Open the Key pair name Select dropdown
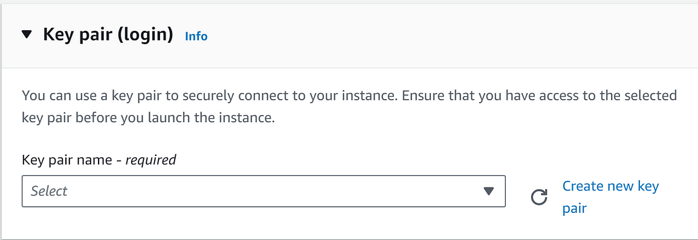 tap(263, 191)
